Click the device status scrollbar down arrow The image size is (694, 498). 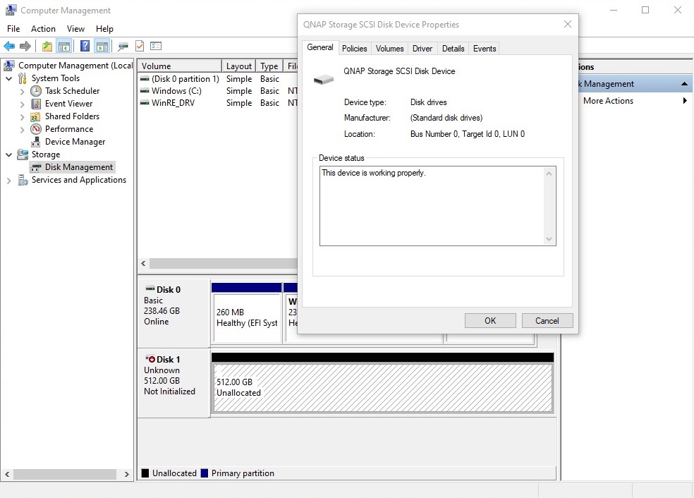click(549, 239)
